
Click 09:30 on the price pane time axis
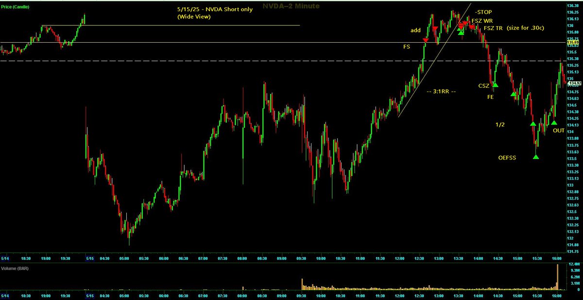(301, 259)
